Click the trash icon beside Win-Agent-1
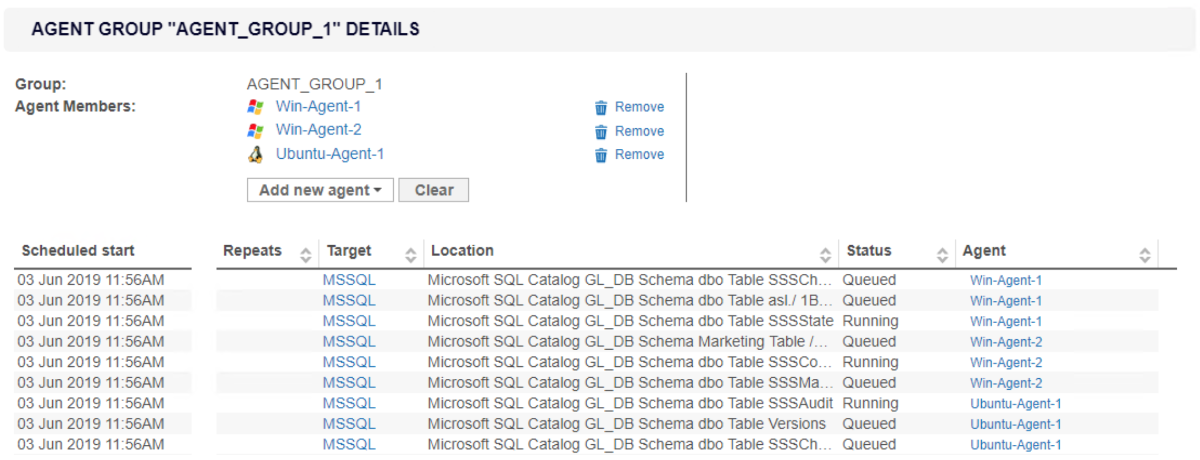Screen dimensions: 1200x460 (x=600, y=107)
